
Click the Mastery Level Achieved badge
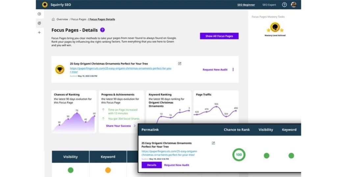pos(275,29)
